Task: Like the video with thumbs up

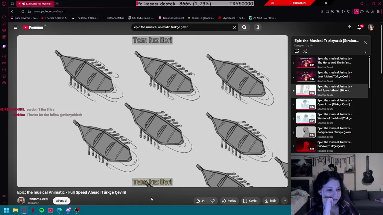Action: tap(200, 201)
